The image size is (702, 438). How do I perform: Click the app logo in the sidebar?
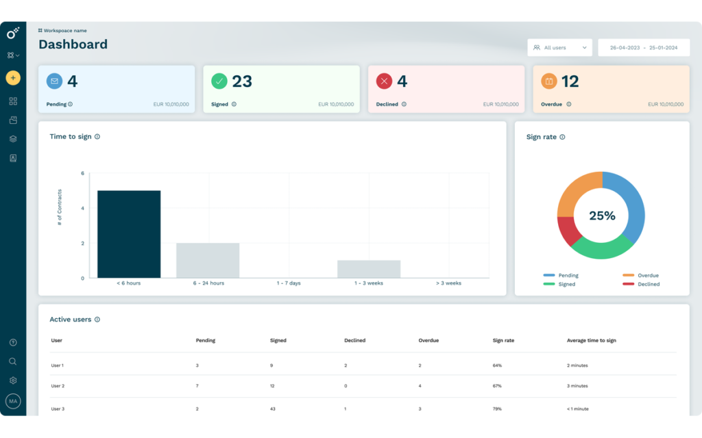[13, 33]
